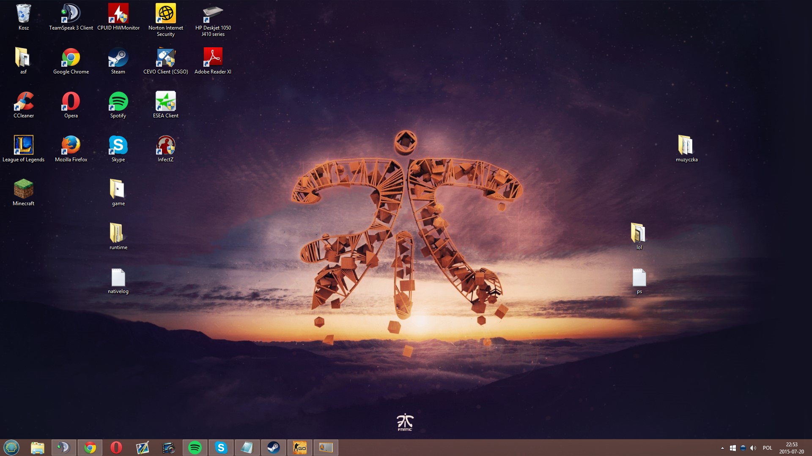Screen dimensions: 812x456
Task: Switch to Skype in the taskbar
Action: pos(221,448)
